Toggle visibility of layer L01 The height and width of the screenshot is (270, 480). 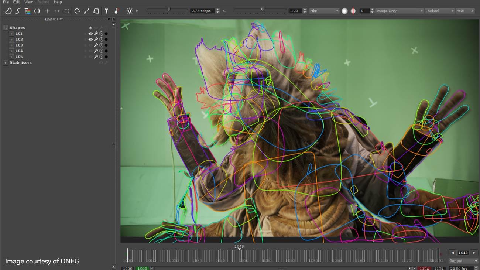[90, 33]
